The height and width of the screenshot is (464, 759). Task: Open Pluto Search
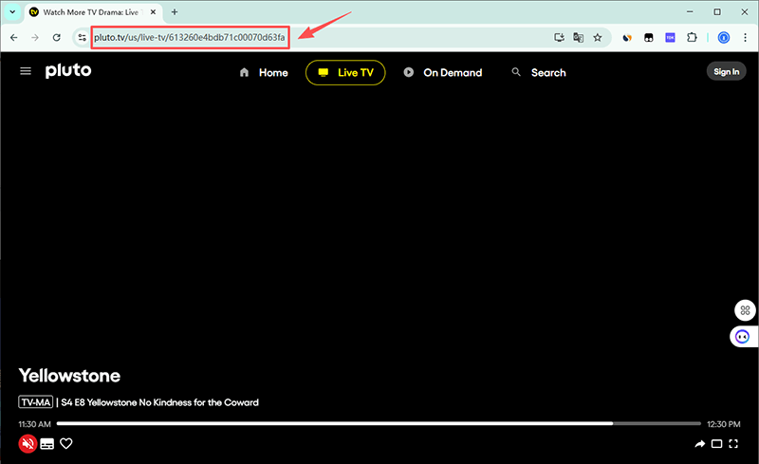539,73
